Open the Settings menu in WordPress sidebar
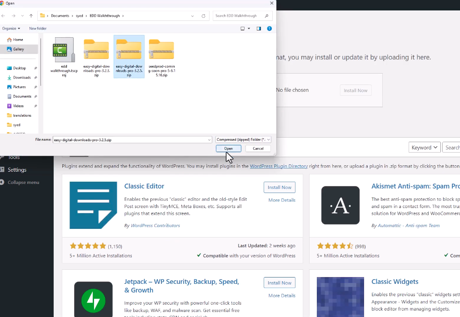 [17, 170]
